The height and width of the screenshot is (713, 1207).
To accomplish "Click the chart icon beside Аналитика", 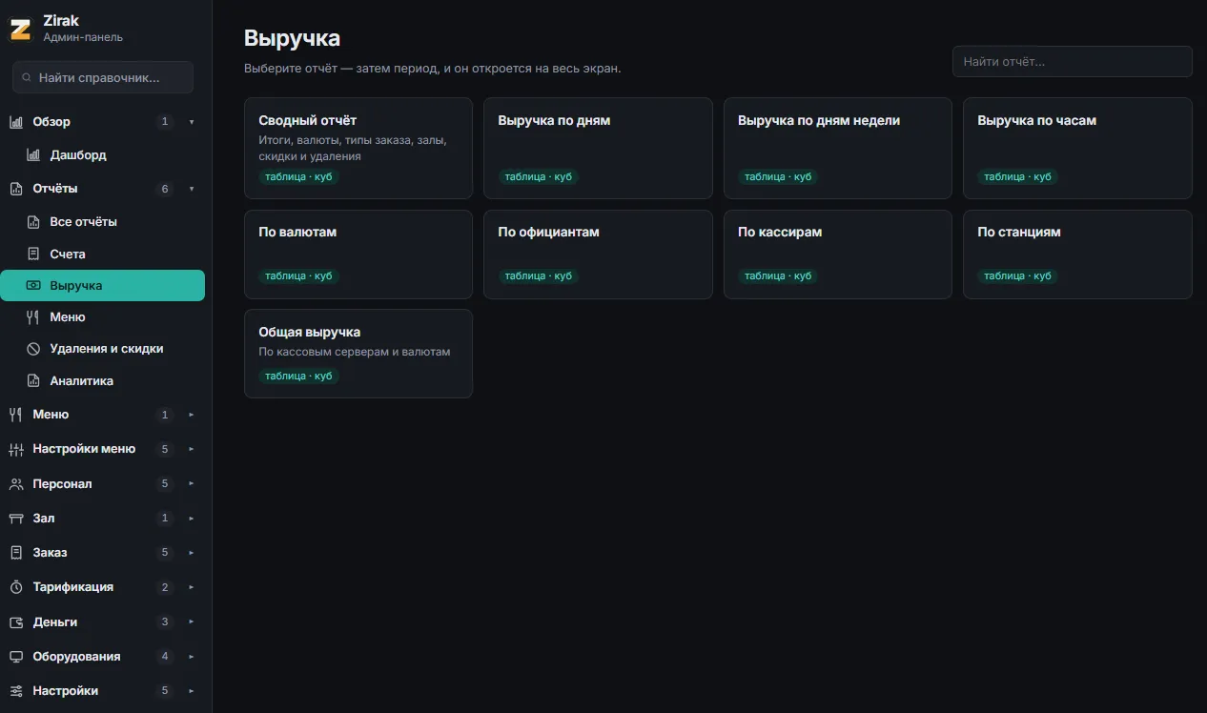I will [x=33, y=380].
